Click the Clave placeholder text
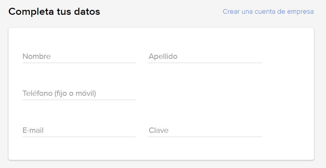Screen dimensions: 326x168 tap(159, 130)
